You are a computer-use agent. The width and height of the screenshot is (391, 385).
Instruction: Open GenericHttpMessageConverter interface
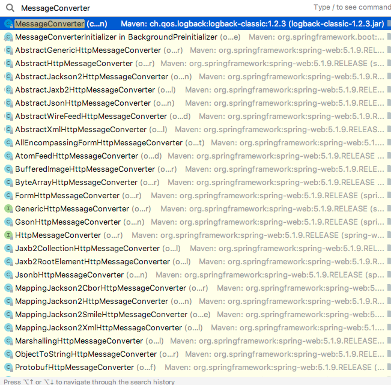pos(196,208)
